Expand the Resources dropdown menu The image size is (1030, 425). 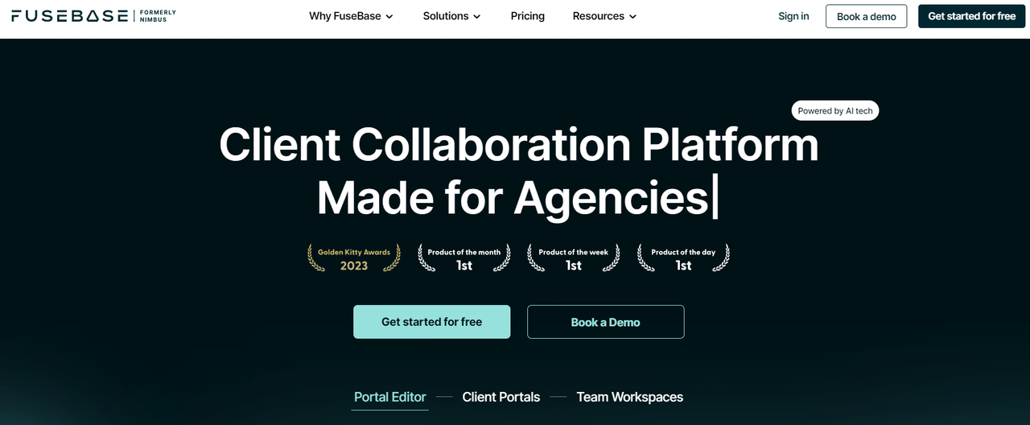604,16
